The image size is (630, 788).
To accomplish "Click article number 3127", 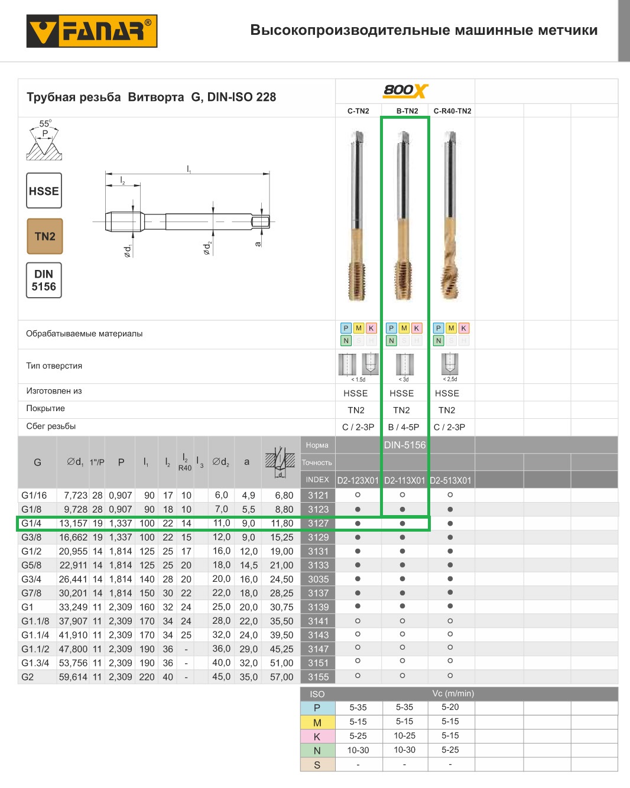I will point(318,523).
